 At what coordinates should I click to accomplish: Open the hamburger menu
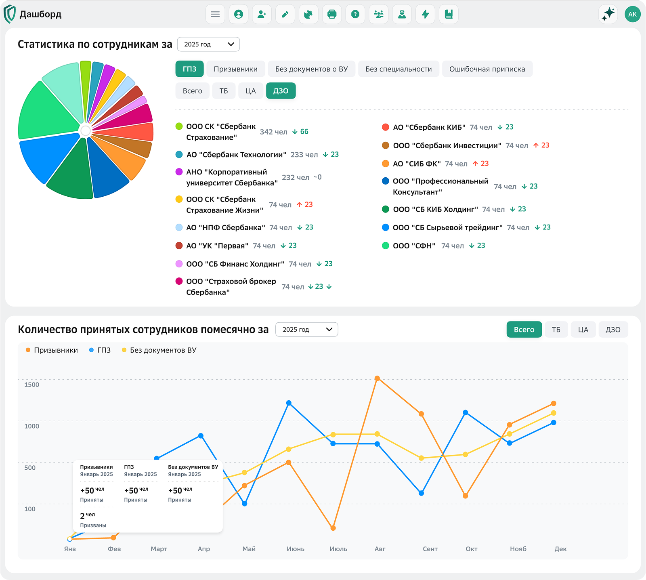[215, 15]
